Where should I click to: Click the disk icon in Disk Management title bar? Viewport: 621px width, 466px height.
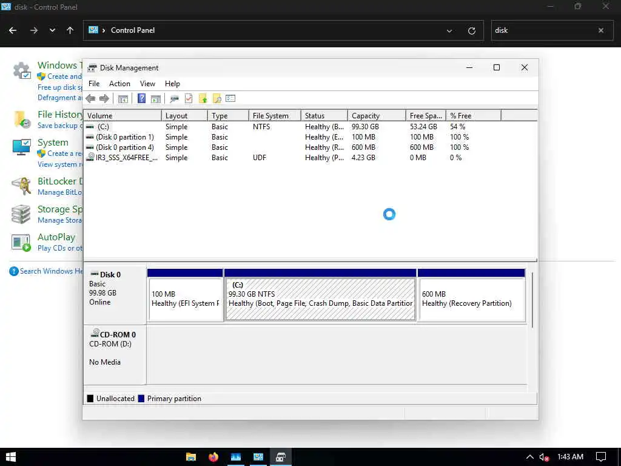tap(92, 68)
